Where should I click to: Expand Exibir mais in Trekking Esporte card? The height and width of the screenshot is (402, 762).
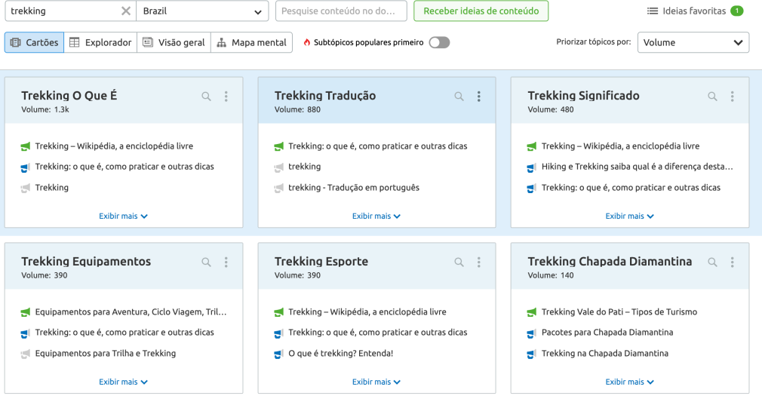pyautogui.click(x=376, y=382)
